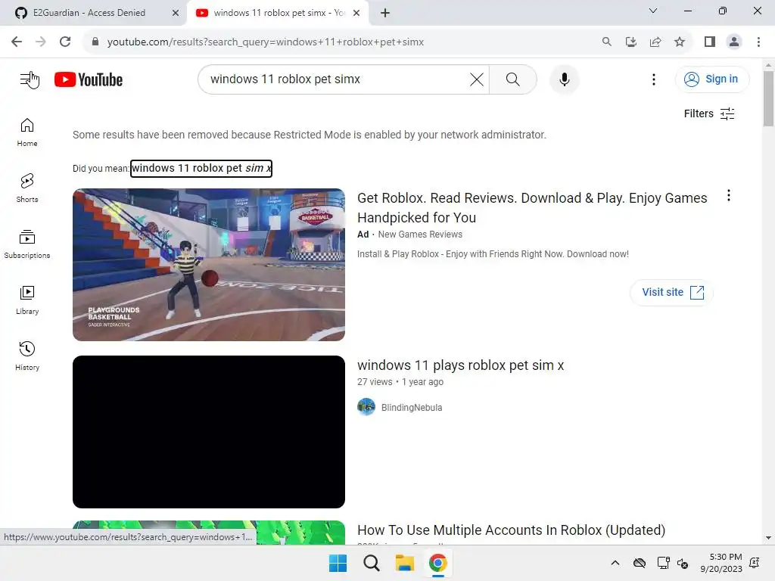Open the Windows Start menu

338,563
